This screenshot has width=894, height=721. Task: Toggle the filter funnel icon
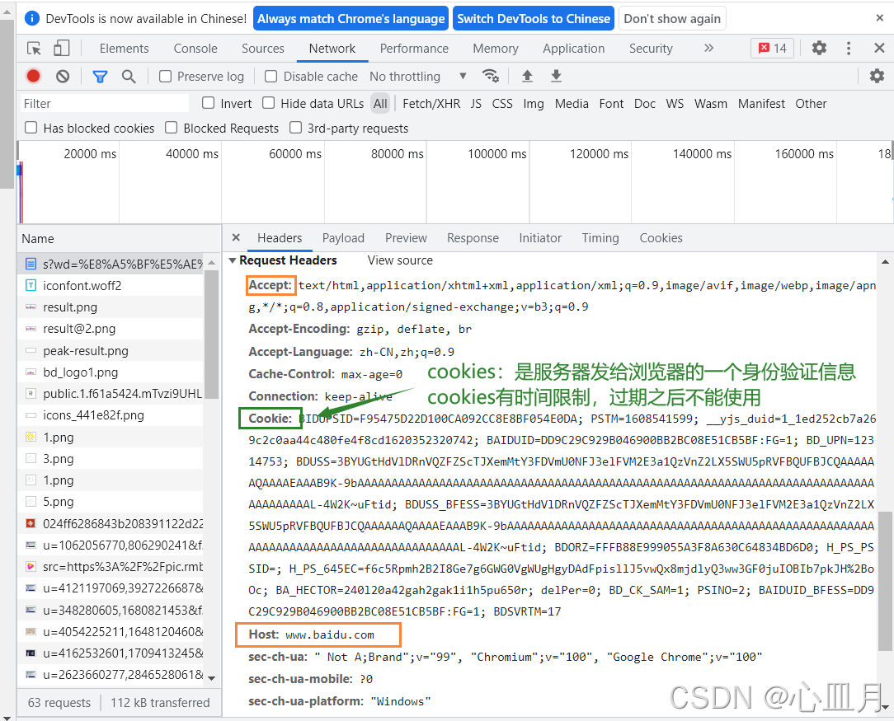[100, 77]
